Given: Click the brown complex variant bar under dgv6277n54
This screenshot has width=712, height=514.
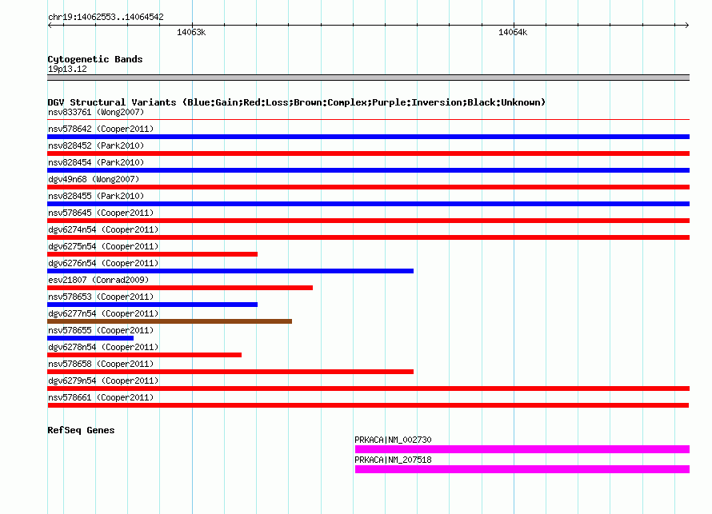Looking at the screenshot, I should (170, 321).
